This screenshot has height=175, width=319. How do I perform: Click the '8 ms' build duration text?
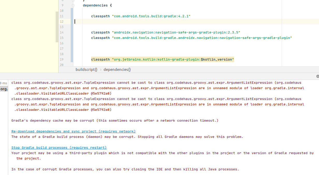4,83
